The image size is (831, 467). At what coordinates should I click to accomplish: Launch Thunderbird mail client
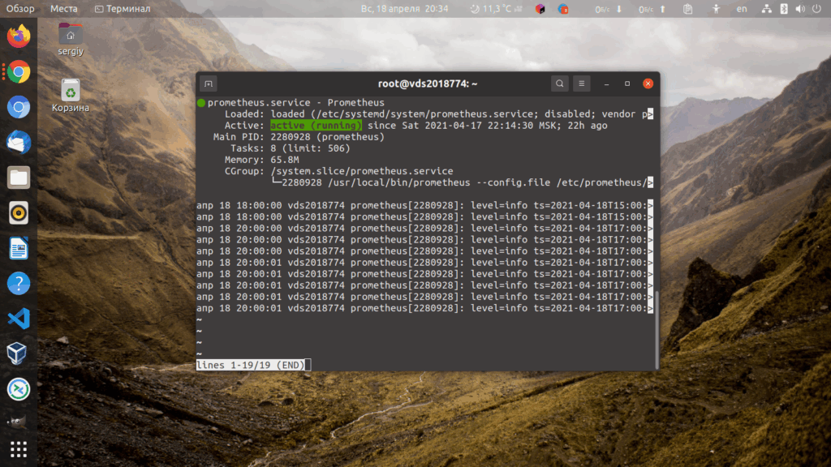tap(19, 143)
